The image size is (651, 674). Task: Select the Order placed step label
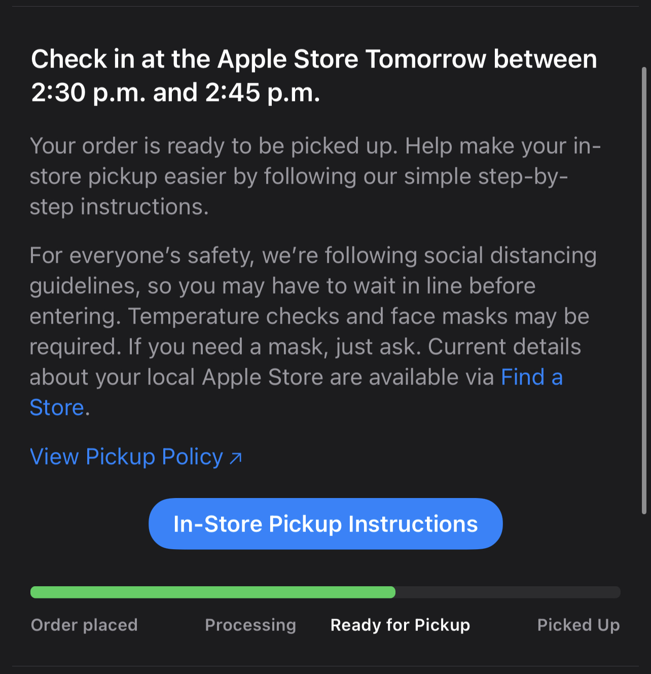coord(84,625)
